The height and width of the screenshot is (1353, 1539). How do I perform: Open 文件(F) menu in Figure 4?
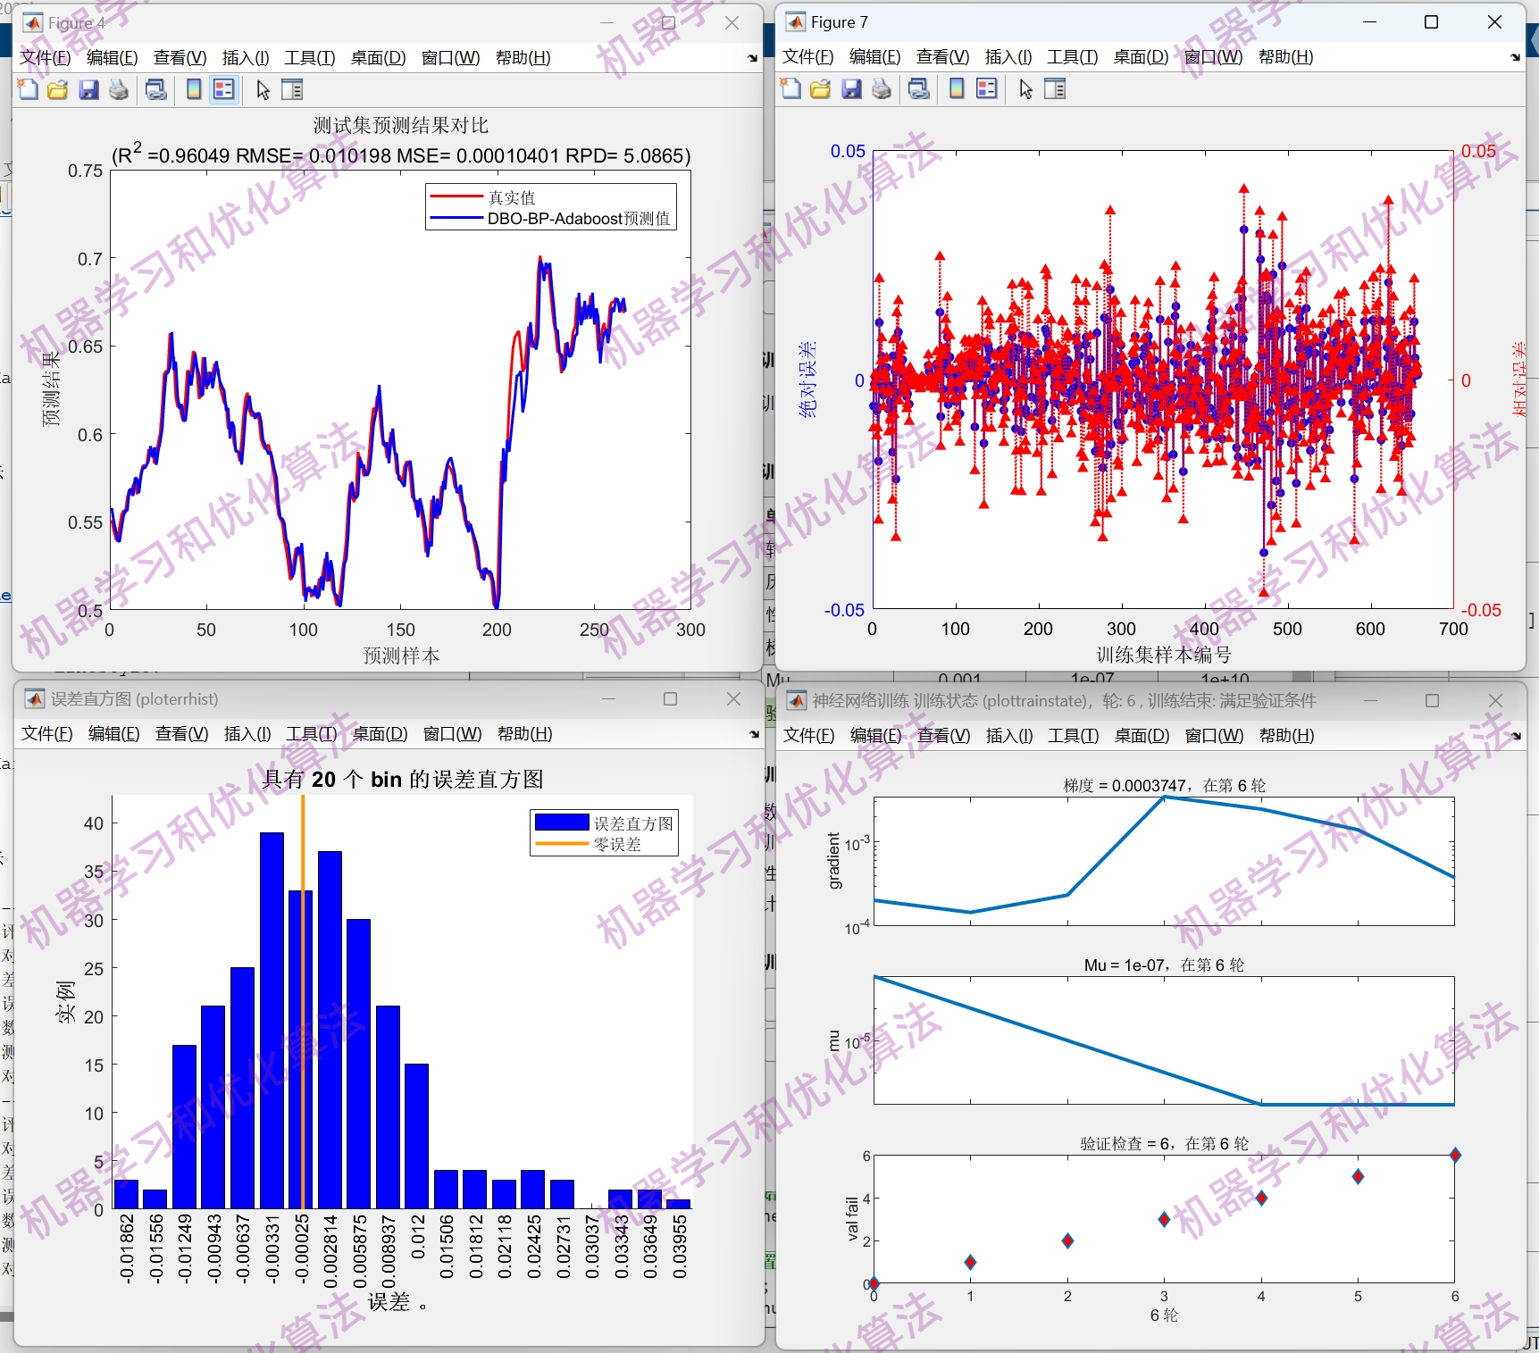(46, 58)
